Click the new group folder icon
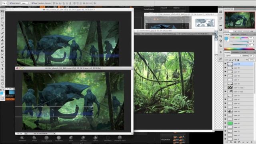Viewport: 256px width, 144px height. (x=244, y=142)
